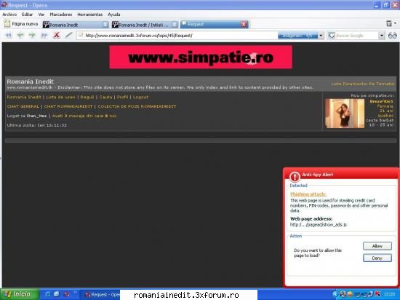Open Lista Forumurilor Pe Tematici link

[363, 84]
